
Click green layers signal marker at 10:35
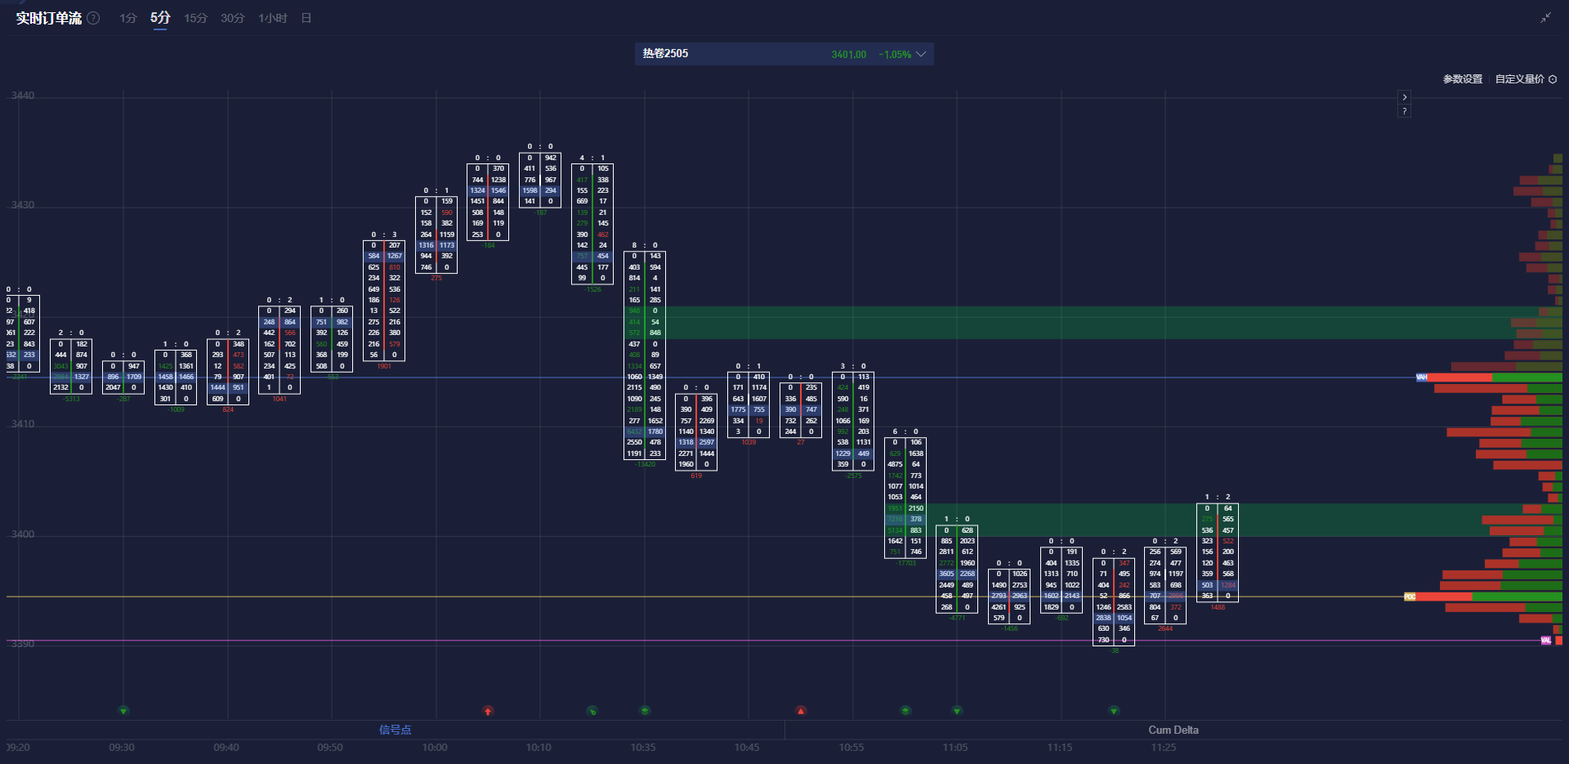pos(645,711)
